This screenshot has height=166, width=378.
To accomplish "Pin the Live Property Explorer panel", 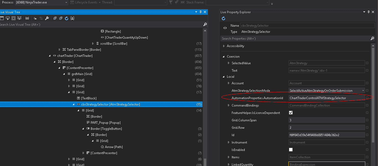I will point(368,12).
